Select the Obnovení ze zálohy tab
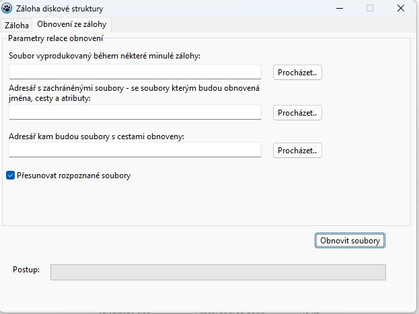 pos(72,24)
